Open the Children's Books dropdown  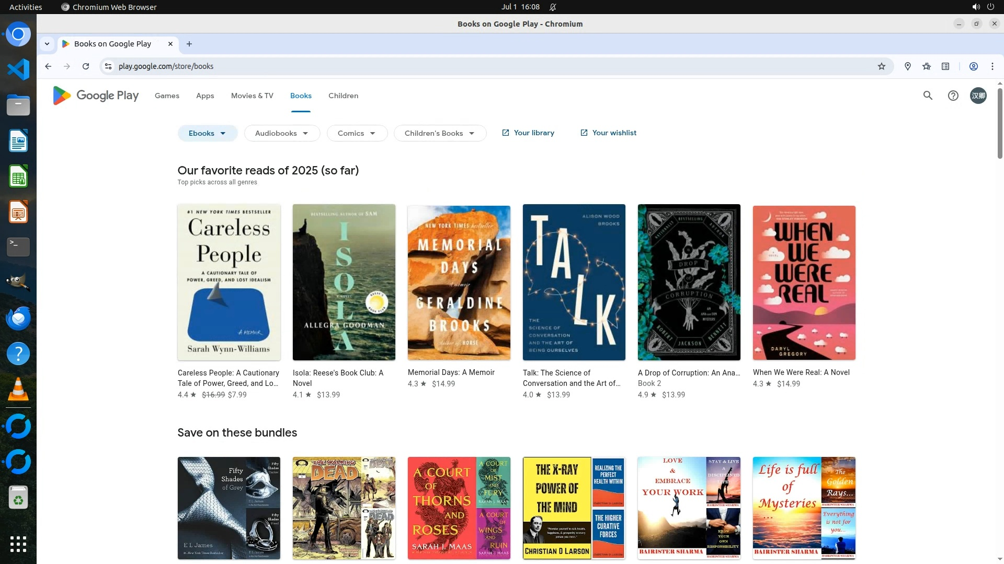[439, 133]
